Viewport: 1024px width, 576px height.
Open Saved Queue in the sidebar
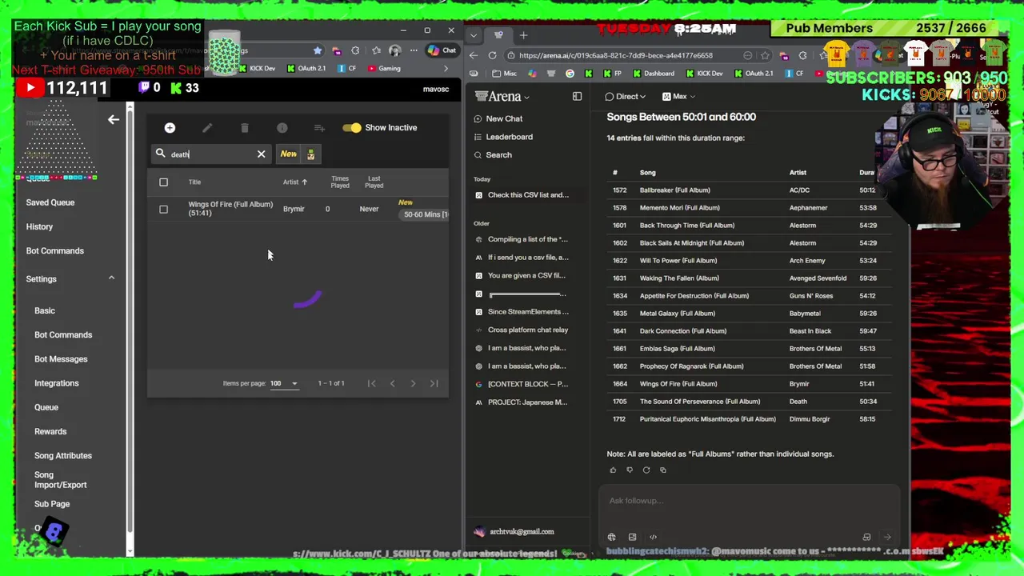(50, 202)
